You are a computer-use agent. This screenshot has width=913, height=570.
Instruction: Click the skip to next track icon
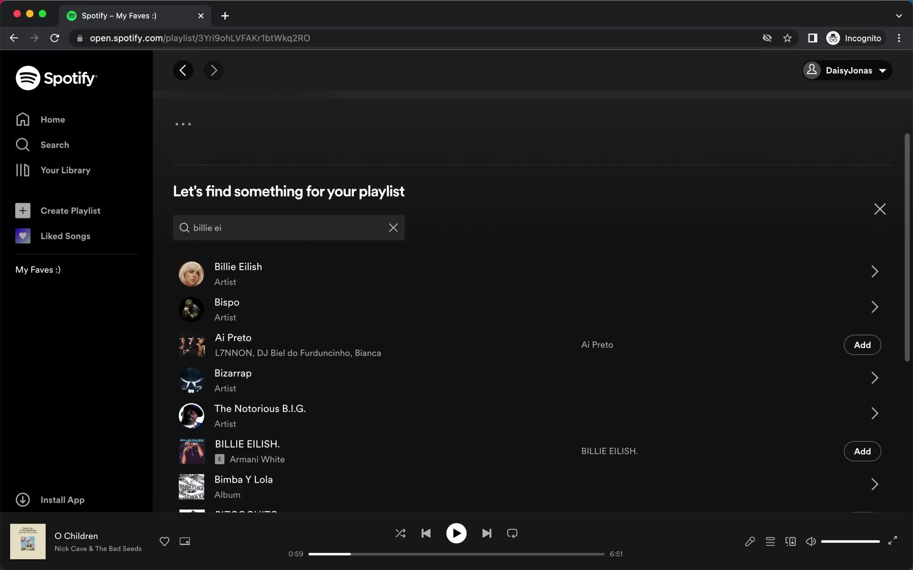tap(486, 533)
